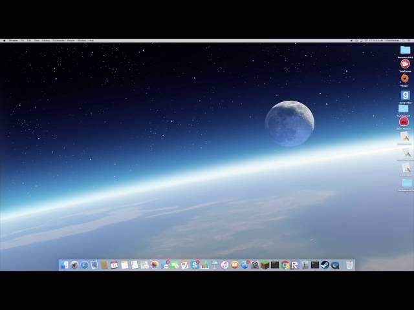
Task: Open Finder from the dock
Action: (x=64, y=265)
